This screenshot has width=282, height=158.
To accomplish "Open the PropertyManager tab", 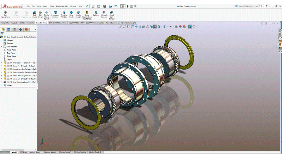I will pos(9,29).
